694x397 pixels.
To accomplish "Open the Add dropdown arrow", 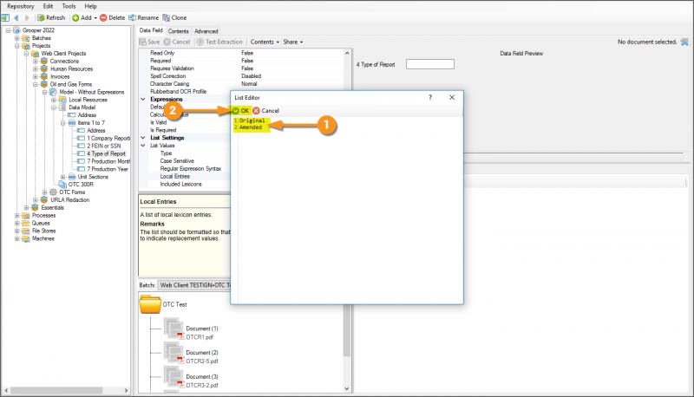I will click(x=95, y=17).
